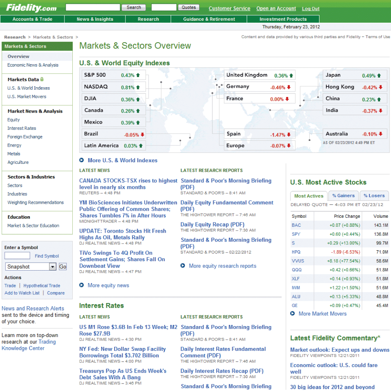Open Foreign Exchange under Market News & Analysis
Viewport: 391px width, 391px height.
coord(25,136)
